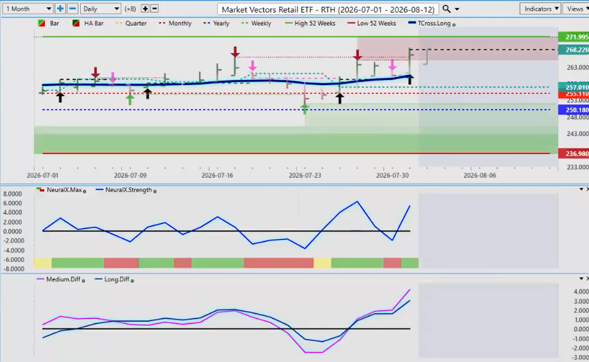The height and width of the screenshot is (362, 589).
Task: Click the Medium.Diff legend label
Action: [63, 279]
